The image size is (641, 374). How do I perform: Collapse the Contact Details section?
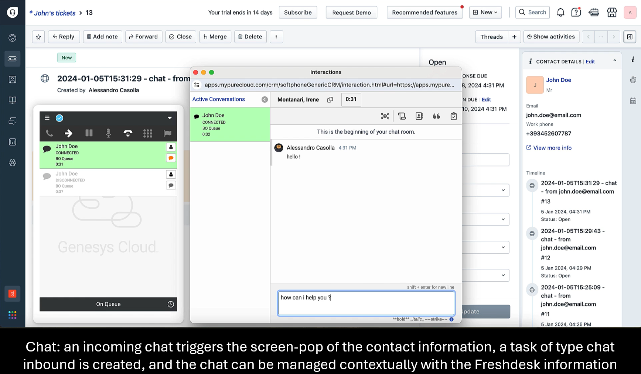coord(614,61)
